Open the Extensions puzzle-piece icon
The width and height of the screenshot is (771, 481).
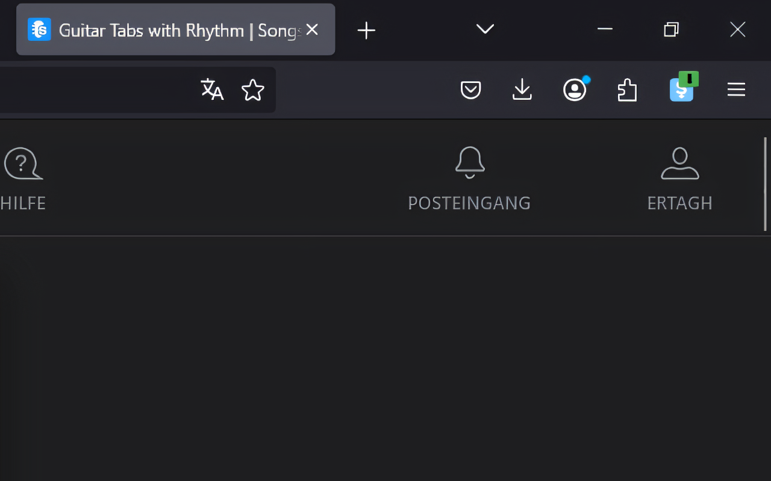(x=627, y=90)
